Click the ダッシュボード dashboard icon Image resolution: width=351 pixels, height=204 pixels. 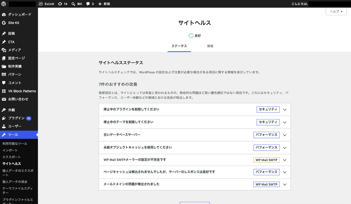tap(4, 14)
